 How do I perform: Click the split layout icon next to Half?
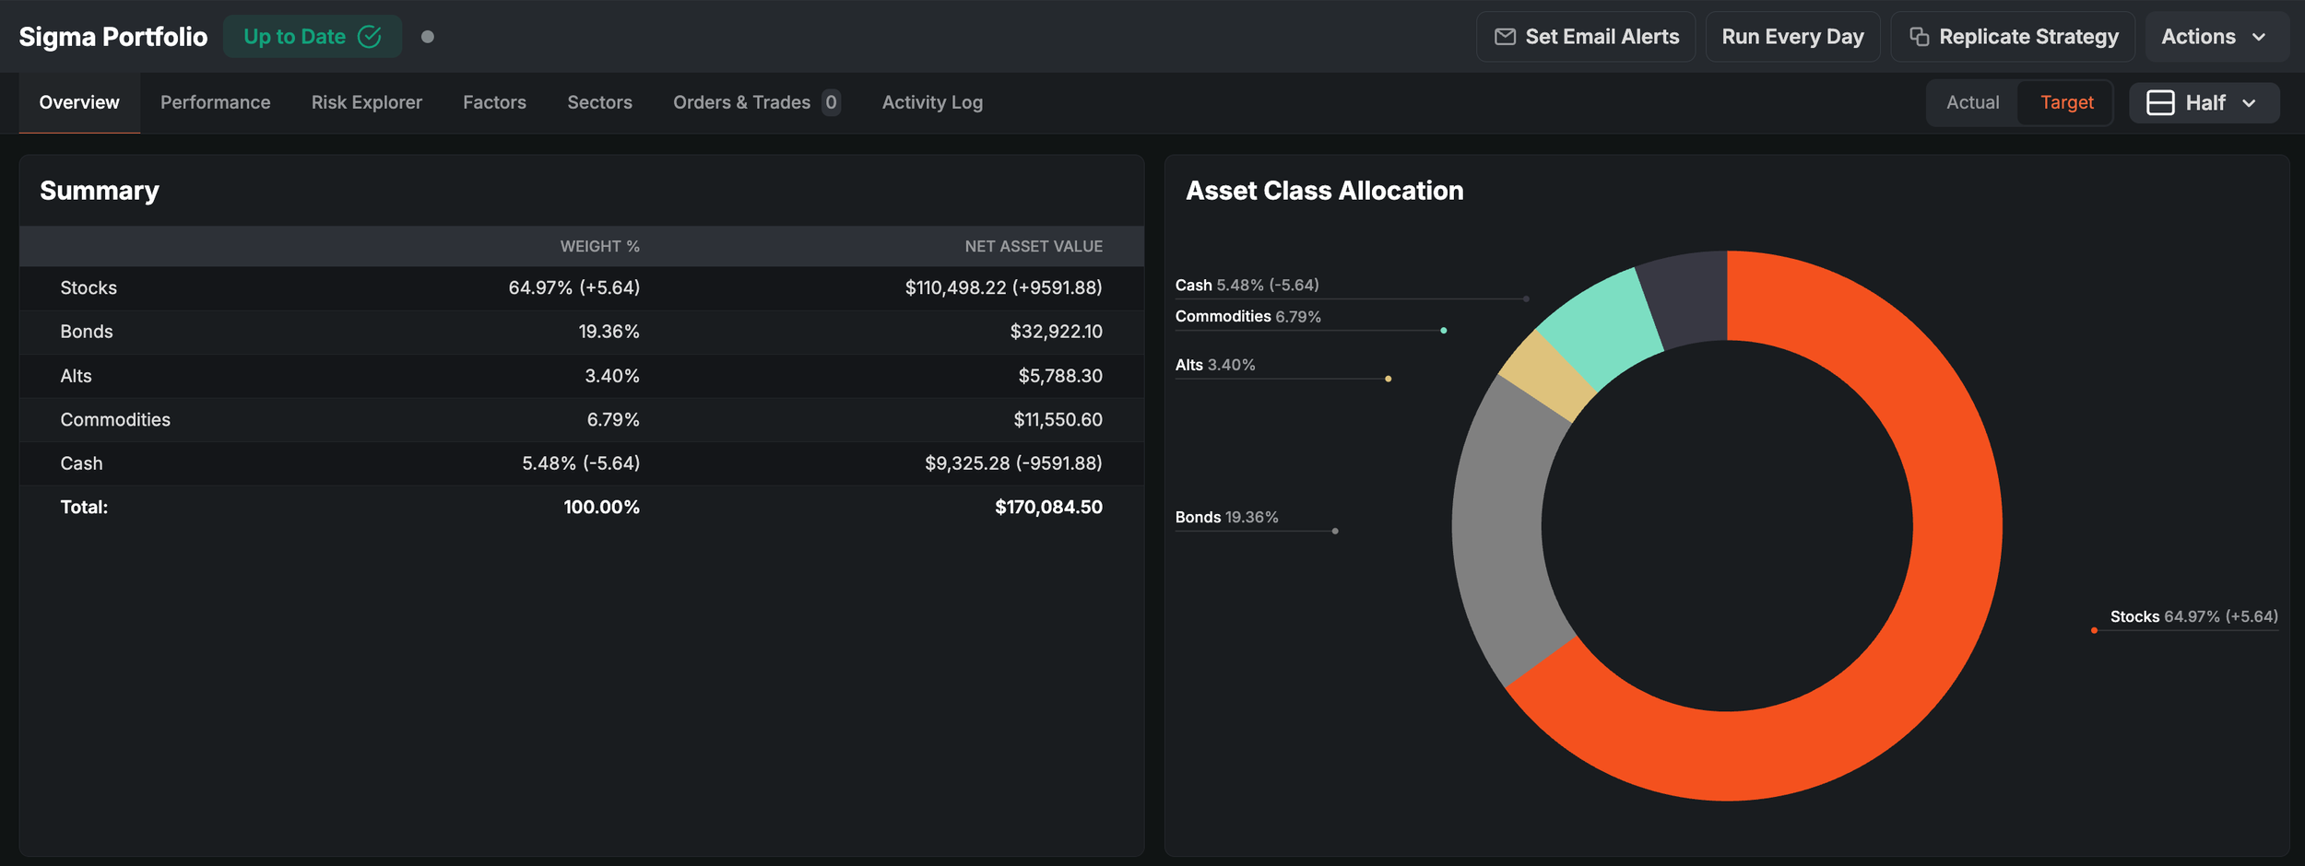pos(2160,102)
